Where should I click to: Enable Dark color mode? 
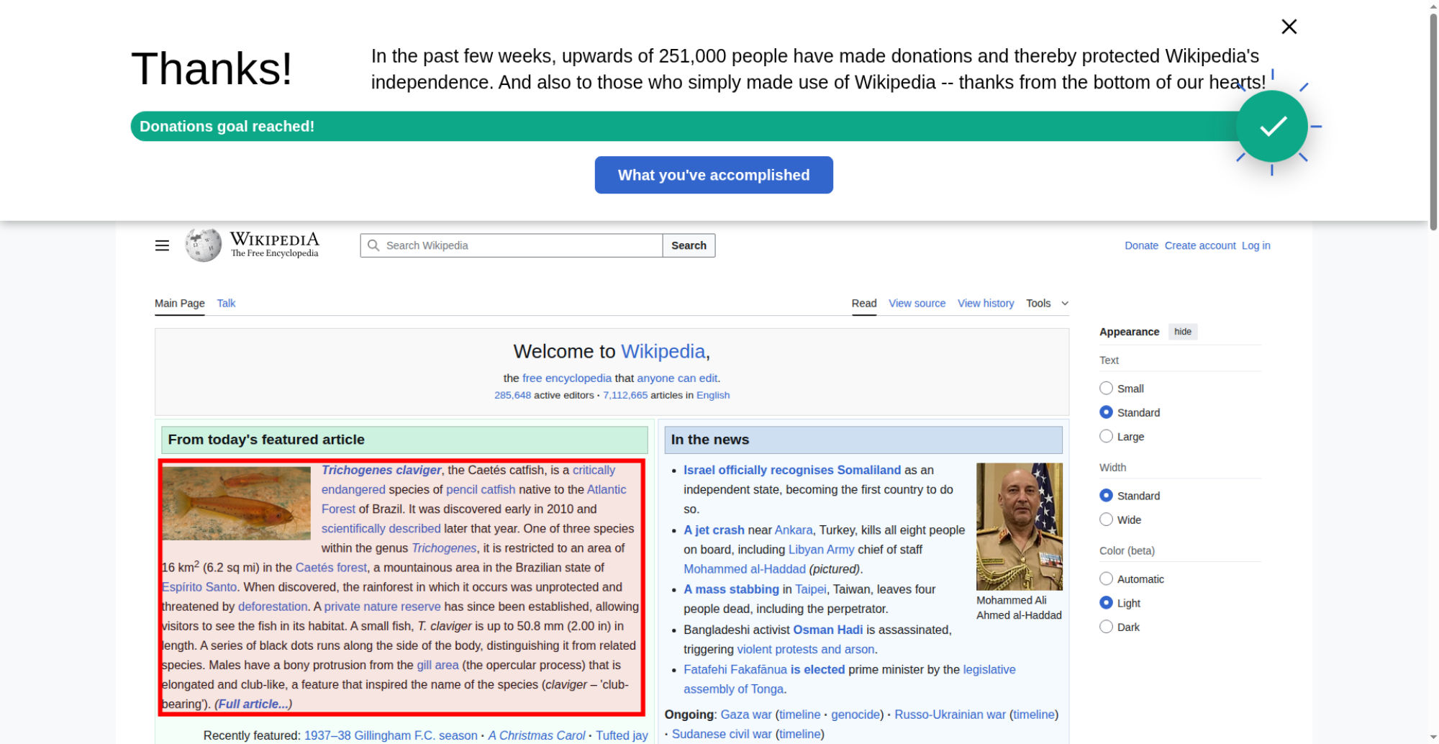[1106, 627]
